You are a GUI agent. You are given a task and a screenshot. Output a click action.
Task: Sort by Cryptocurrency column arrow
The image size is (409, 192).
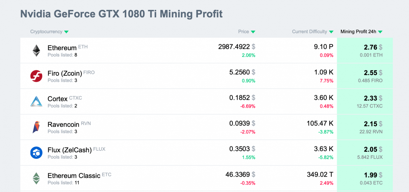coord(66,32)
